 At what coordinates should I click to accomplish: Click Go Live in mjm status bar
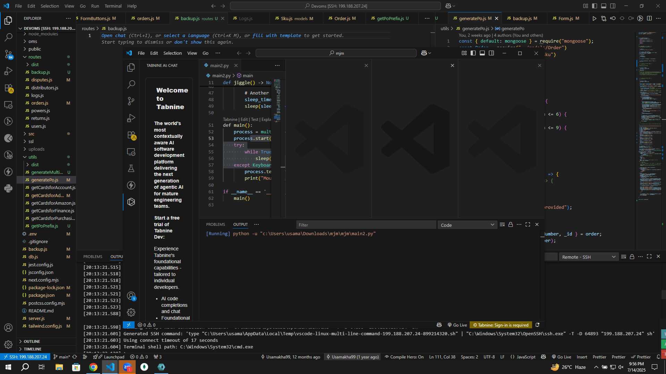[457, 325]
